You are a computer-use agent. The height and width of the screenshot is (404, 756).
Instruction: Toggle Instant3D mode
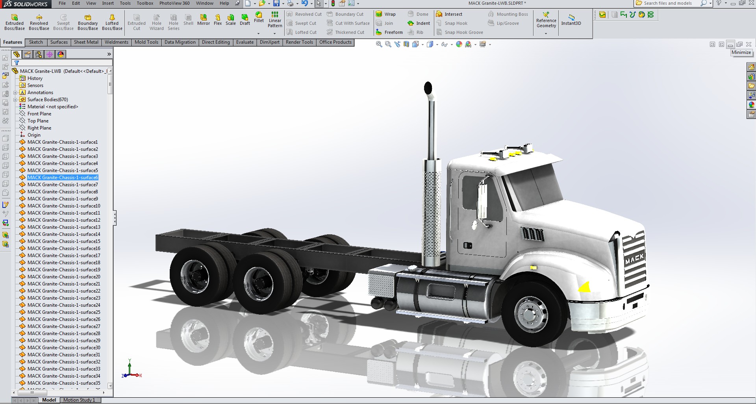pos(571,20)
